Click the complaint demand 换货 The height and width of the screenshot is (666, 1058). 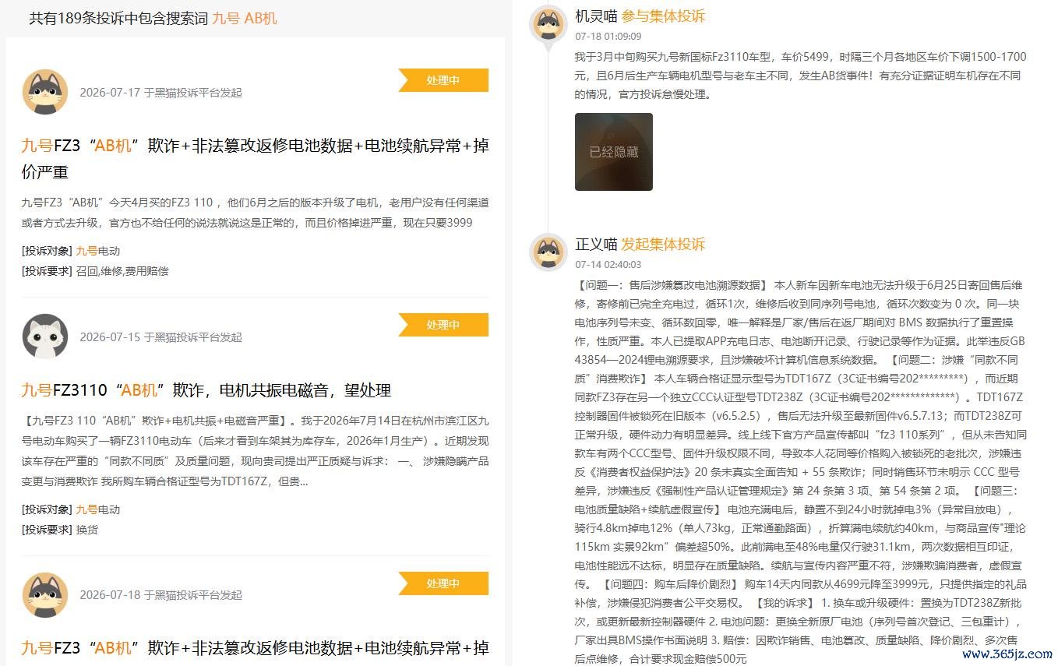(87, 530)
